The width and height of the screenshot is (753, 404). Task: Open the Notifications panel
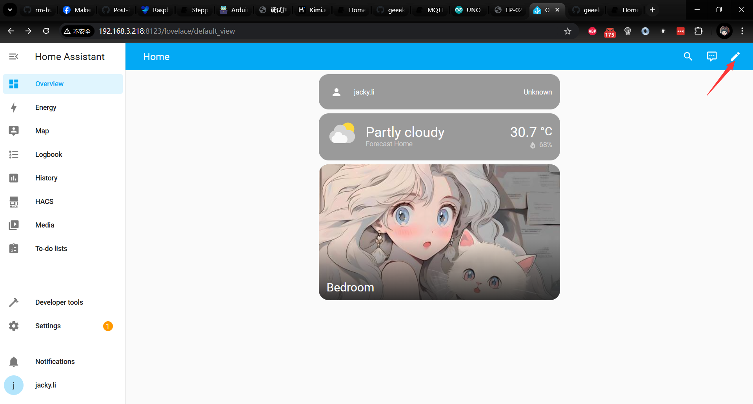pyautogui.click(x=63, y=362)
